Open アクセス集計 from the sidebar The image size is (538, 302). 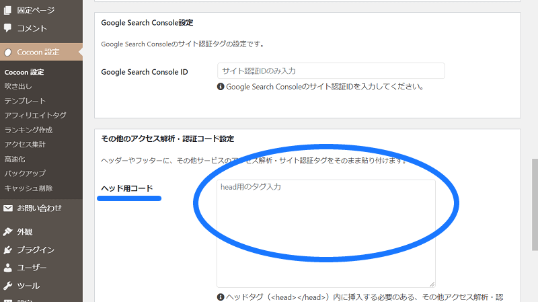[25, 145]
